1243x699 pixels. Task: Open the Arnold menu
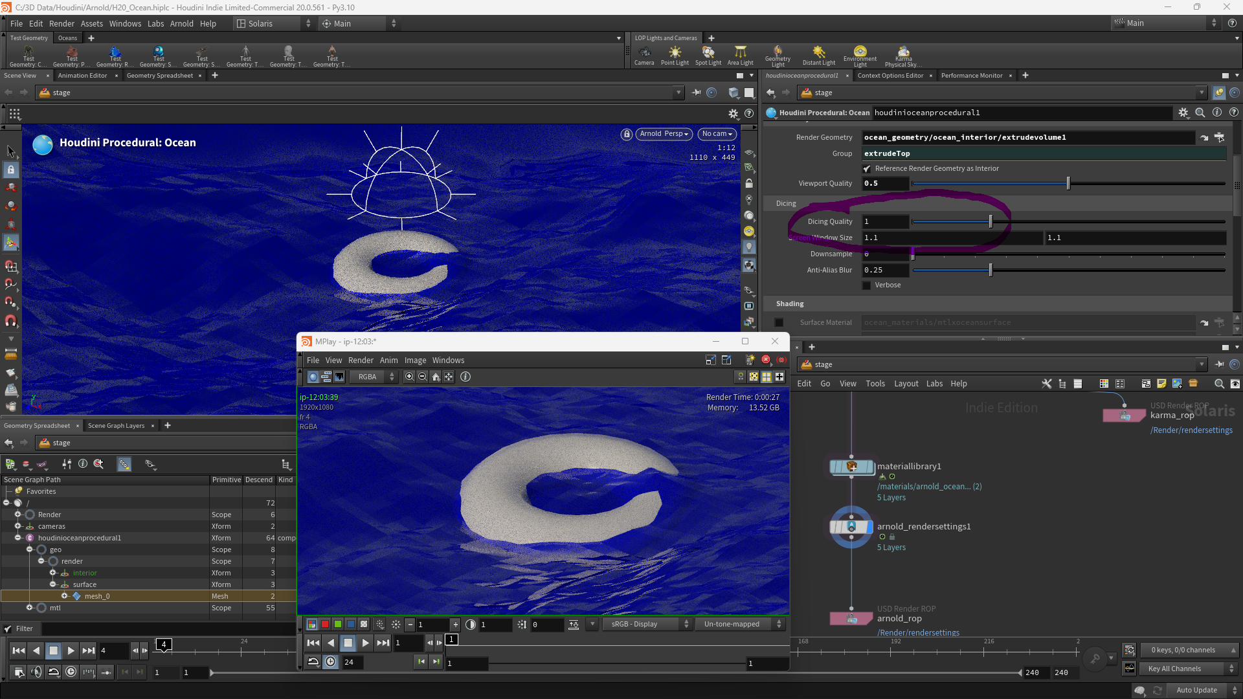(x=181, y=24)
